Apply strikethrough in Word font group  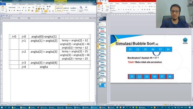[x=18, y=11]
